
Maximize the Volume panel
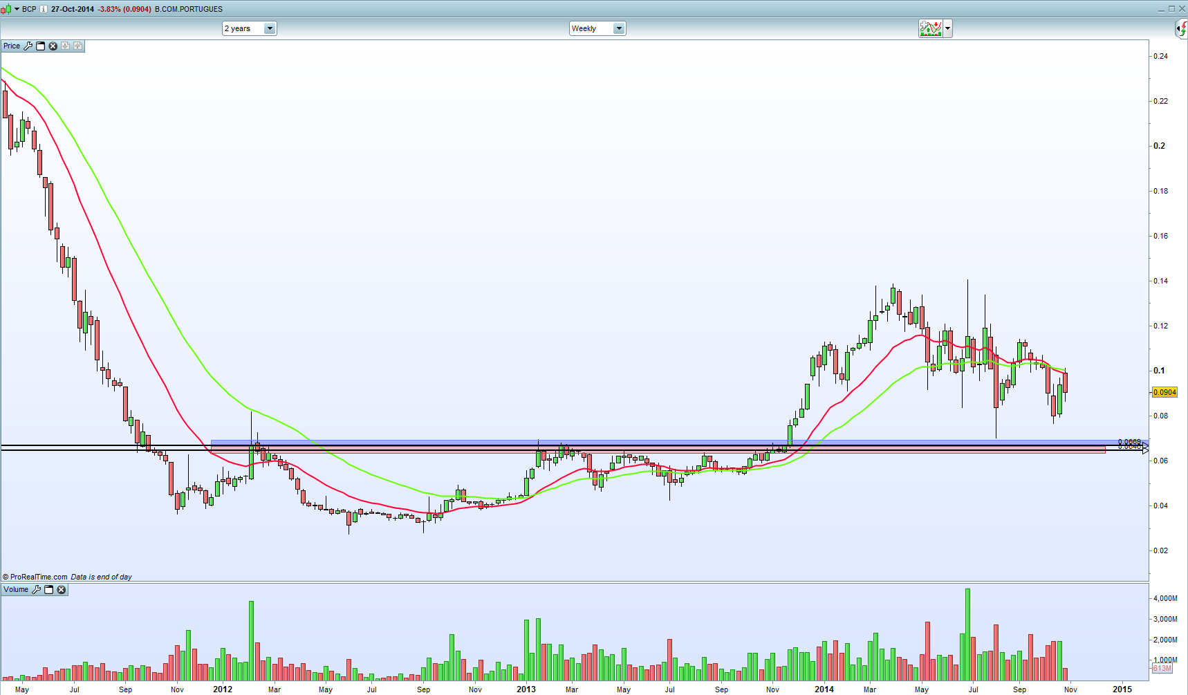(49, 589)
